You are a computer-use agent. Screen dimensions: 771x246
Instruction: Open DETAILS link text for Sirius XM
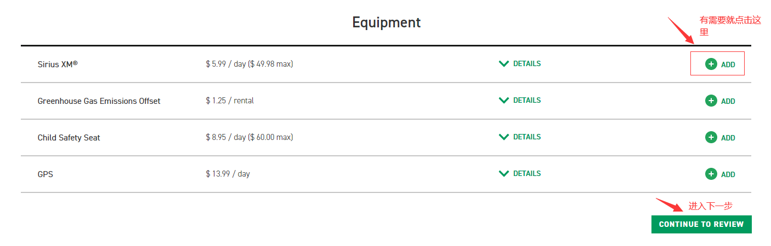pos(526,64)
